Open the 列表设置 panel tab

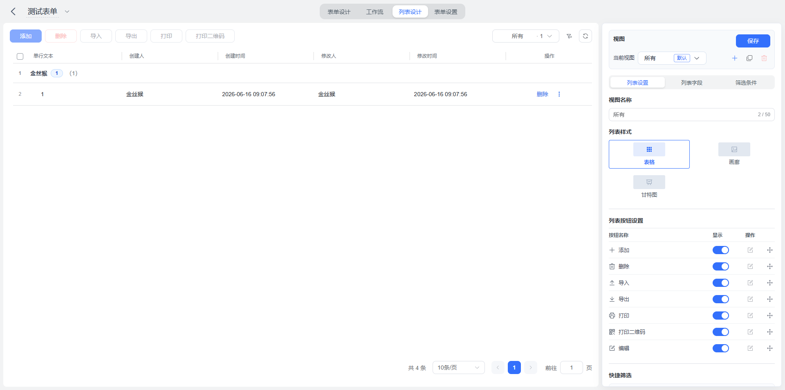[637, 83]
